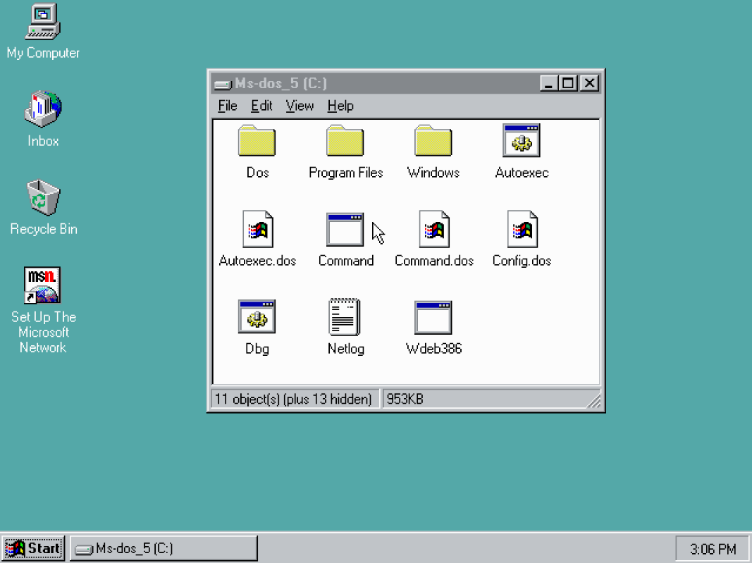Screen dimensions: 752x563
Task: Click the '11 object(s) (plus 13 hidden)' status text
Action: pyautogui.click(x=293, y=399)
